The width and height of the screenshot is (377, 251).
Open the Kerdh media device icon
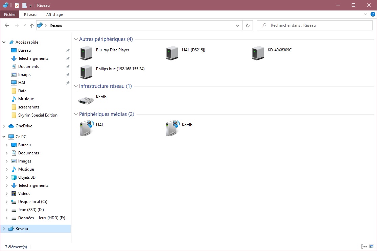[x=173, y=128]
